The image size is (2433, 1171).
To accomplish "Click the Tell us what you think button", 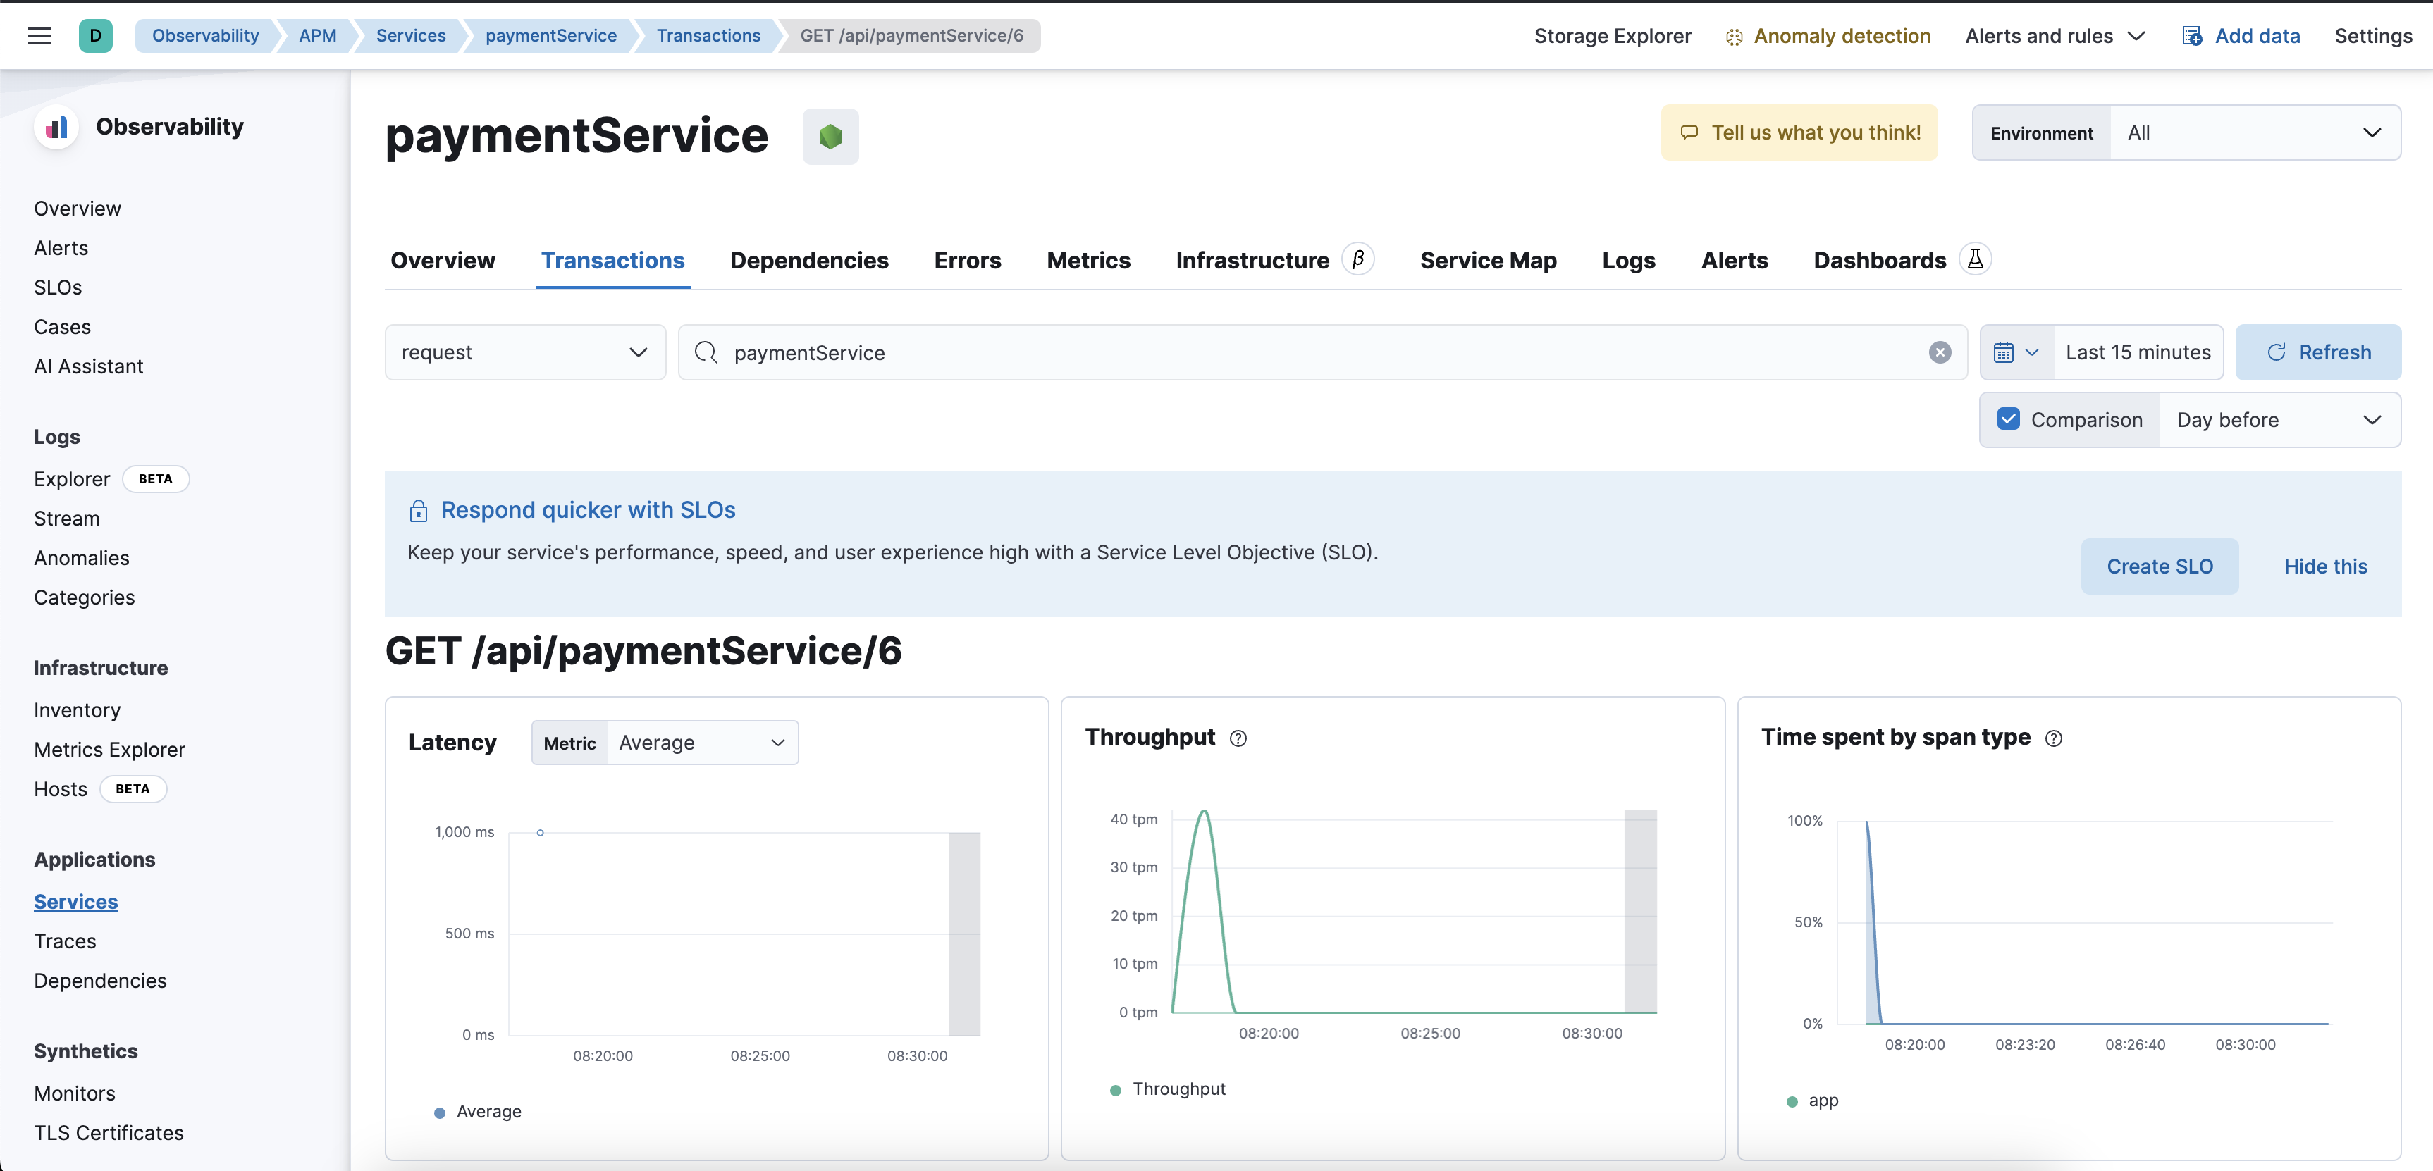I will [1799, 133].
